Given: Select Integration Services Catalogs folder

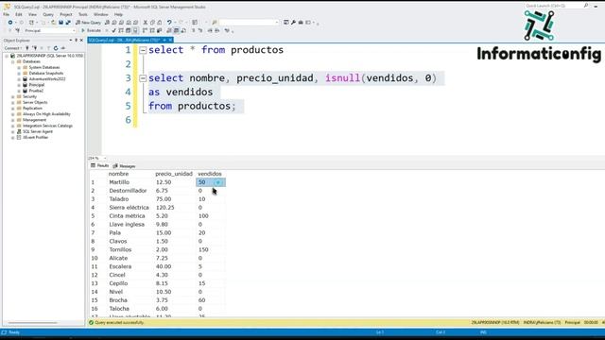Looking at the screenshot, I should 47,126.
